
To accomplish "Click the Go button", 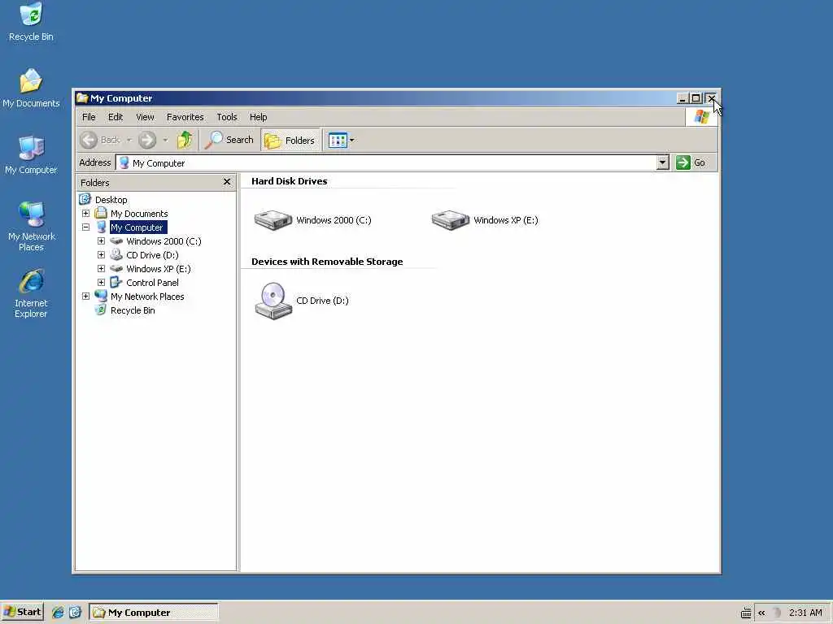I will [691, 162].
